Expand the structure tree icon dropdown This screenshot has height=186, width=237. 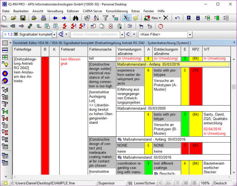click(x=66, y=34)
